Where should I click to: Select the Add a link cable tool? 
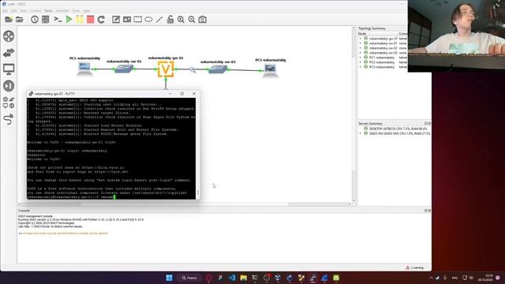tap(9, 119)
